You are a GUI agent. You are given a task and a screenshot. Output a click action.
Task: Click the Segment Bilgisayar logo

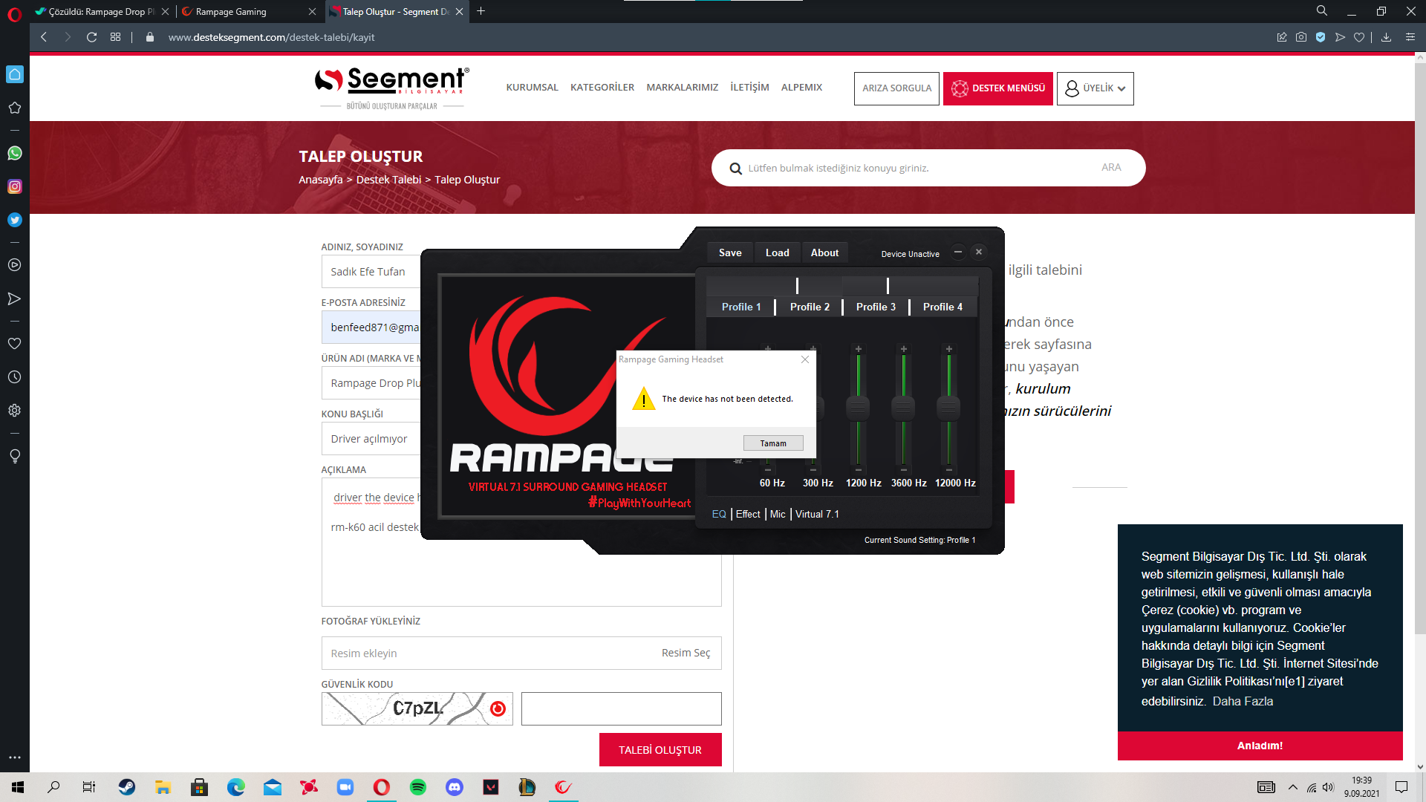pyautogui.click(x=391, y=88)
